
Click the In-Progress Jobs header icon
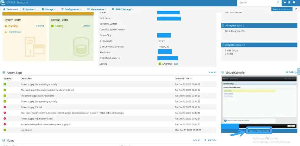point(223,26)
